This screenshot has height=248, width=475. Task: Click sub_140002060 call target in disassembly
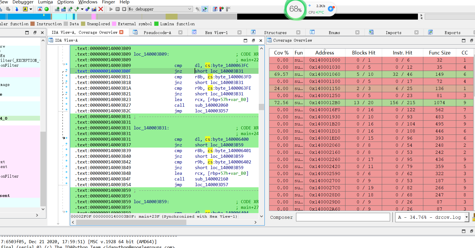[211, 105]
